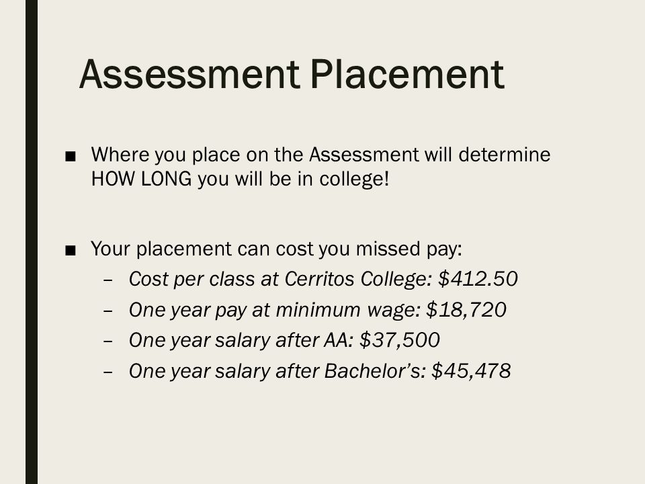Click the text 'One year salary after Bachelor's'

tap(275, 371)
